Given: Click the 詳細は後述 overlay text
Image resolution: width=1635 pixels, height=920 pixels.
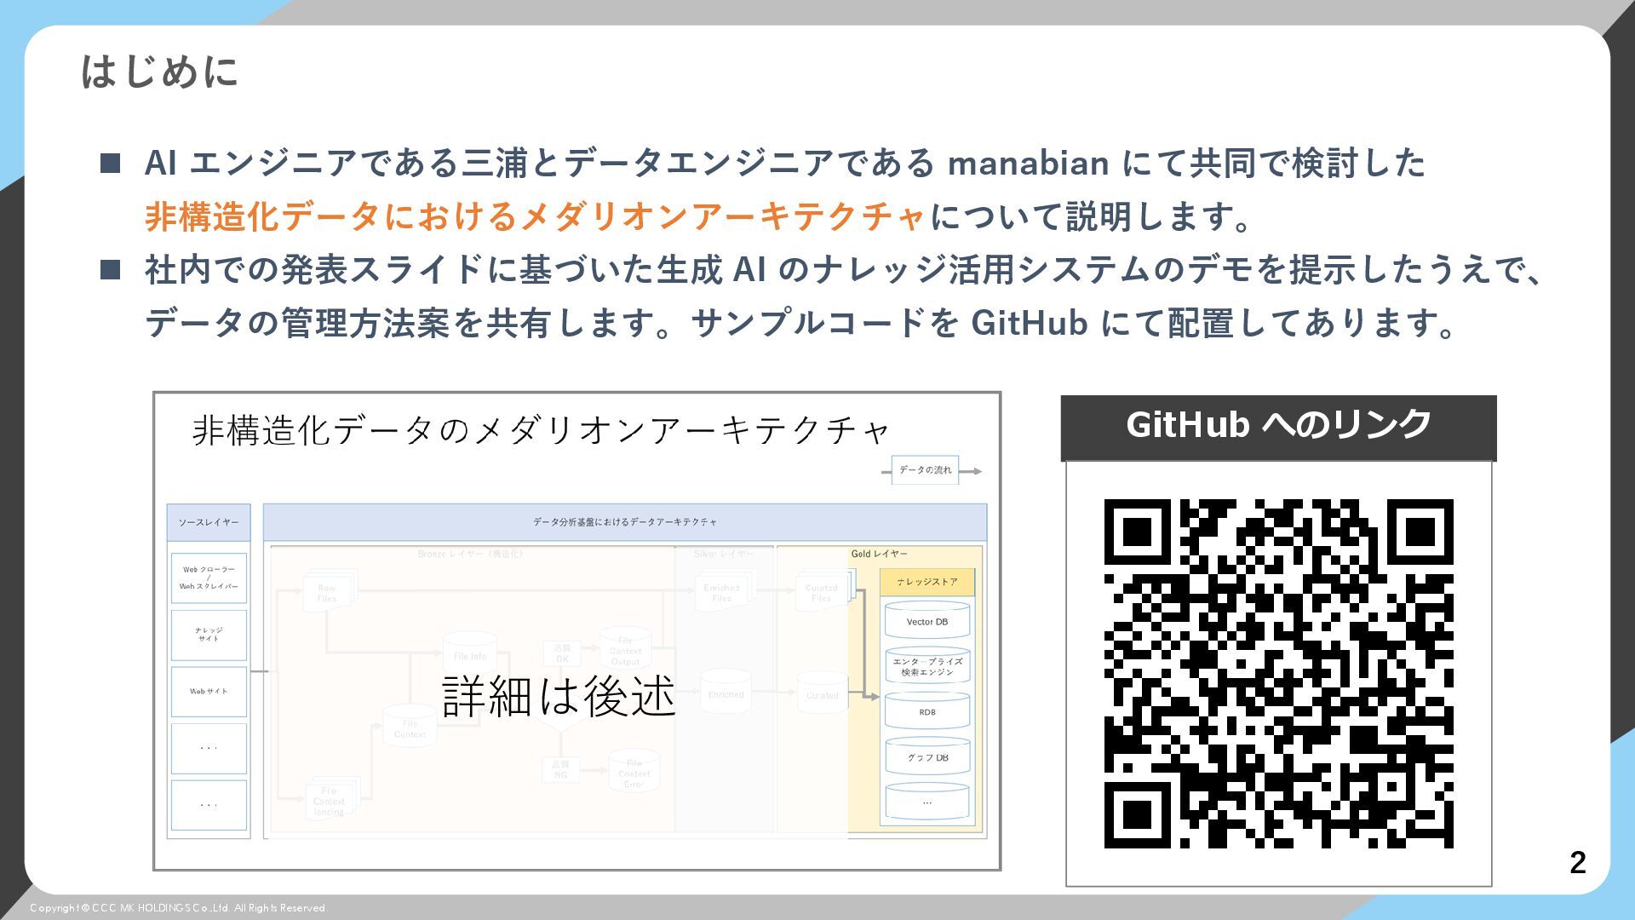Looking at the screenshot, I should coord(559,696).
